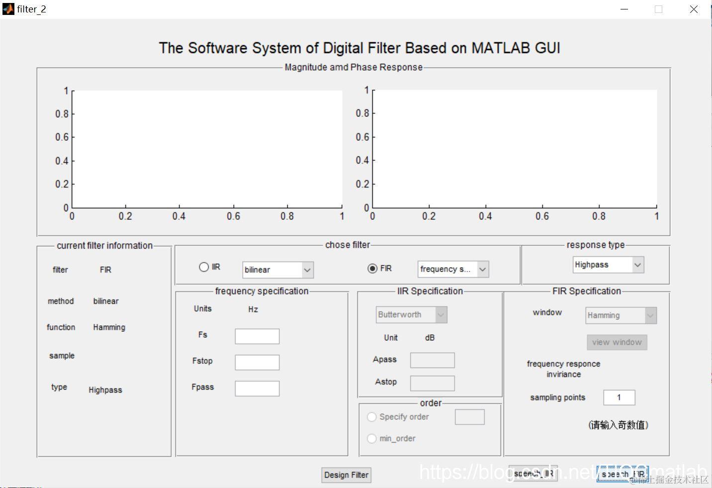The height and width of the screenshot is (488, 712).
Task: Click the 'FIR' value in filter information
Action: coord(105,270)
